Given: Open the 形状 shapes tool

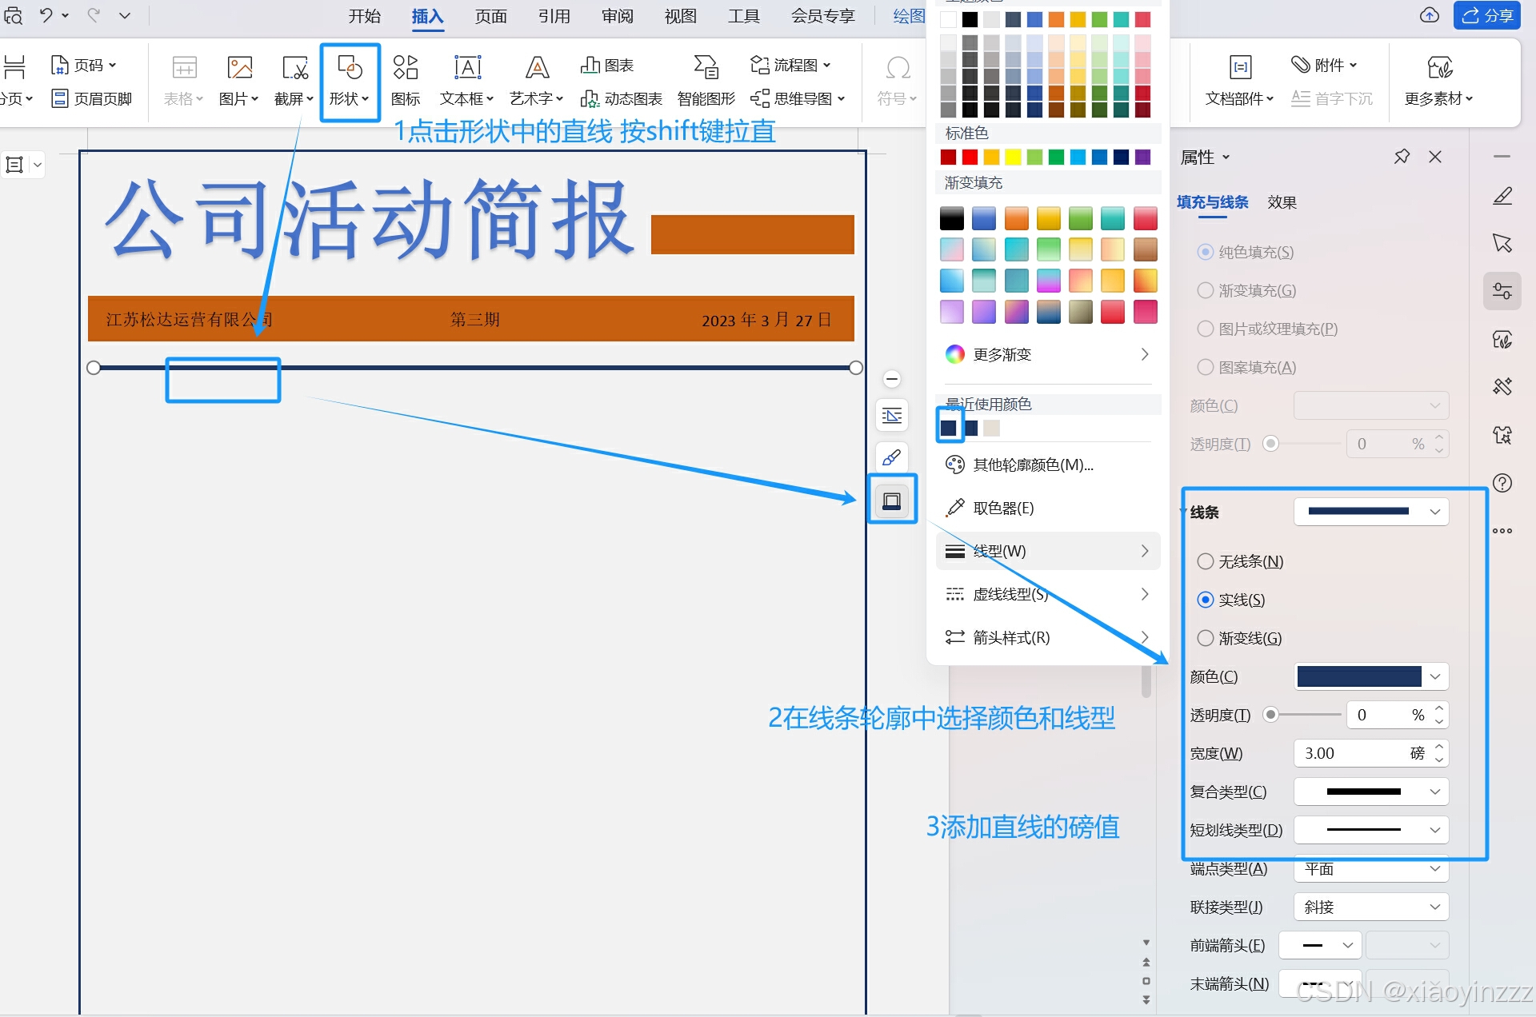Looking at the screenshot, I should [x=349, y=81].
